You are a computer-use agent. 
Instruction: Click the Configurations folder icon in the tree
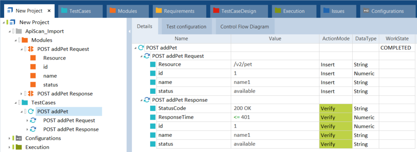(19, 138)
